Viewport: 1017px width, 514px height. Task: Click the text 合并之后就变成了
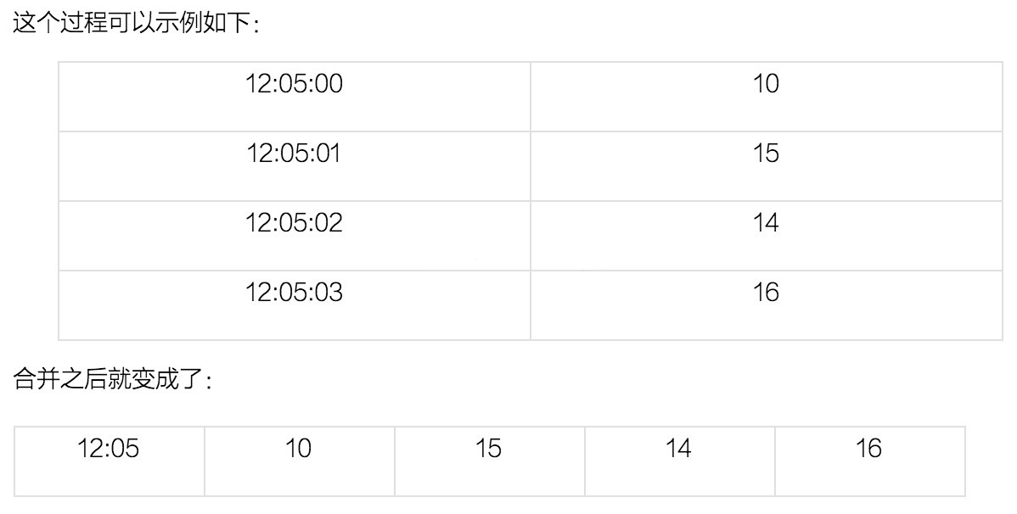[108, 380]
